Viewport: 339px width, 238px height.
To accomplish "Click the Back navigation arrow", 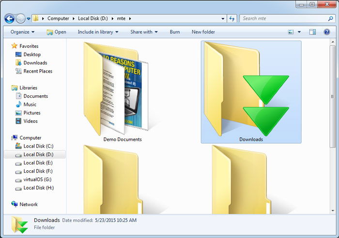I will [x=10, y=18].
